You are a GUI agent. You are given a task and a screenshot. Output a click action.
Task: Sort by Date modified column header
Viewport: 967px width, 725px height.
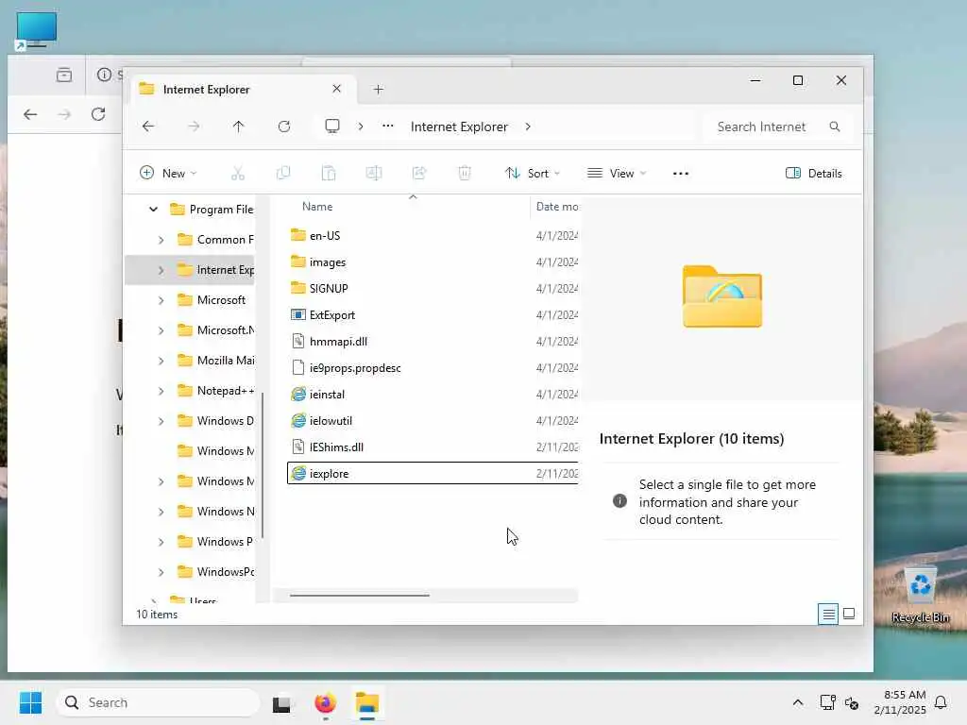tap(557, 207)
